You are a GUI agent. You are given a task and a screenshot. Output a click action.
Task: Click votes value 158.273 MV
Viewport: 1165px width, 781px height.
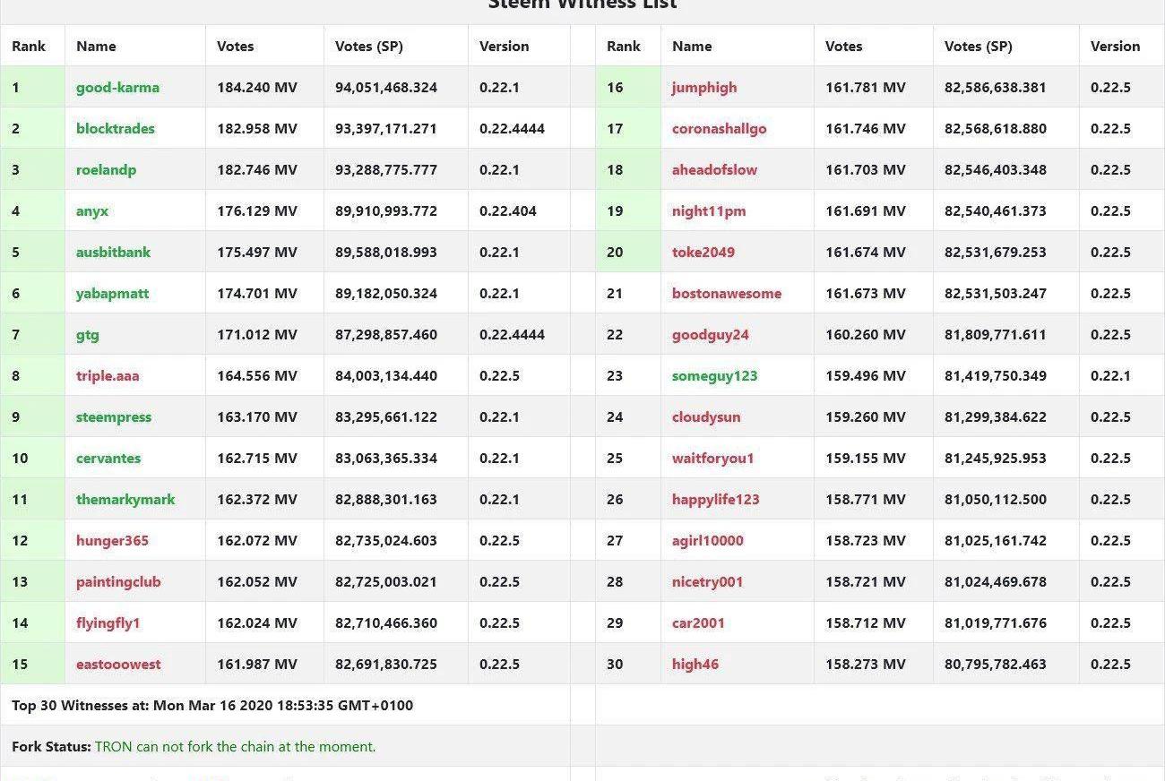coord(866,665)
